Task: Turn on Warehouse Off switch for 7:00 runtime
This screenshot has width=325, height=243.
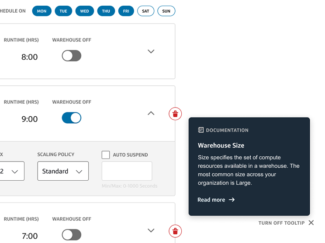Action: [x=72, y=235]
